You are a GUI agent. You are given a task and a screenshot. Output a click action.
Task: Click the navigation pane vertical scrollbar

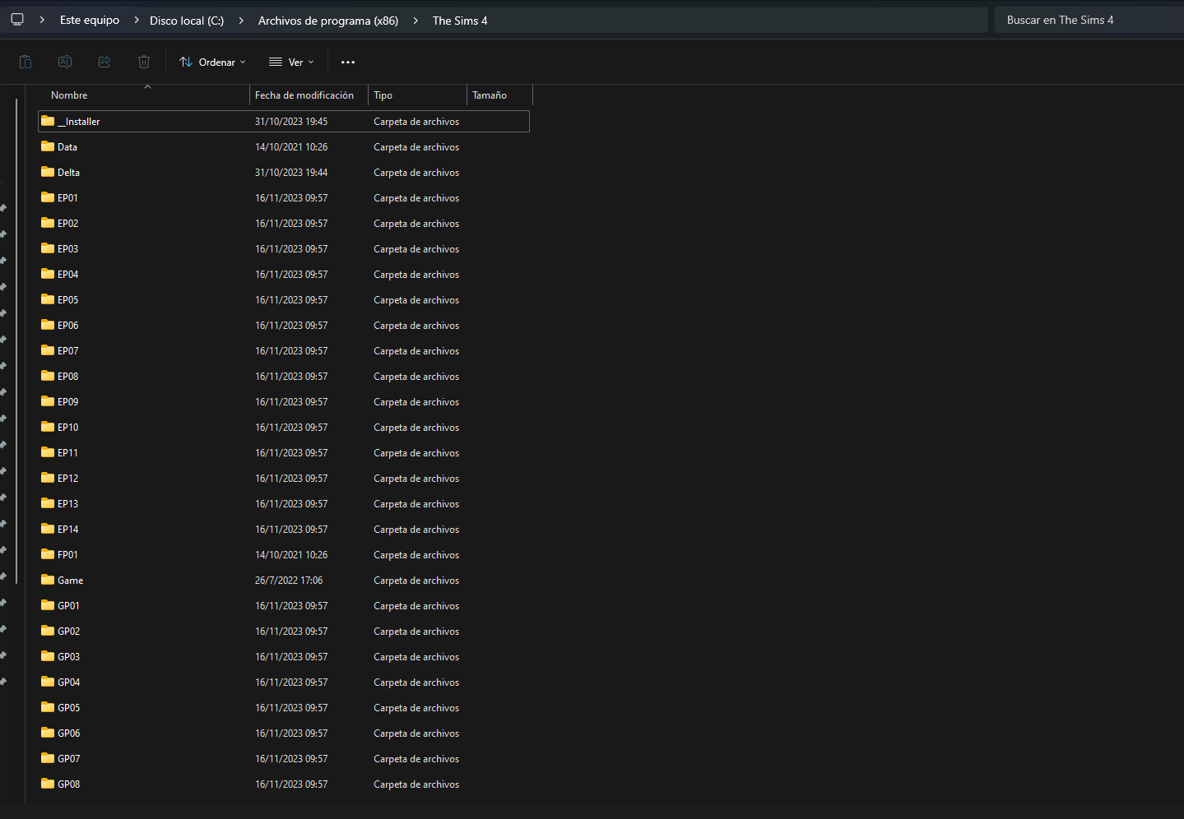(16, 341)
